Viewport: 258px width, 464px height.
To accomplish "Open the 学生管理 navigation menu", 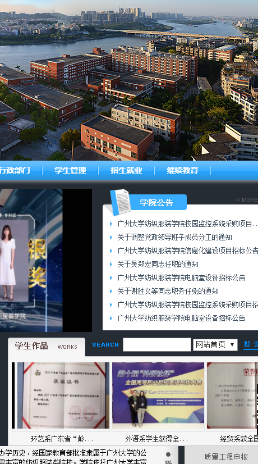I will tap(70, 170).
